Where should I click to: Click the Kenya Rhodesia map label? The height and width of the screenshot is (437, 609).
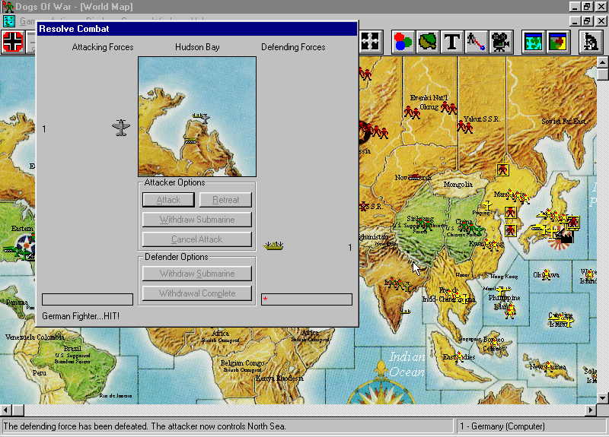(279, 378)
